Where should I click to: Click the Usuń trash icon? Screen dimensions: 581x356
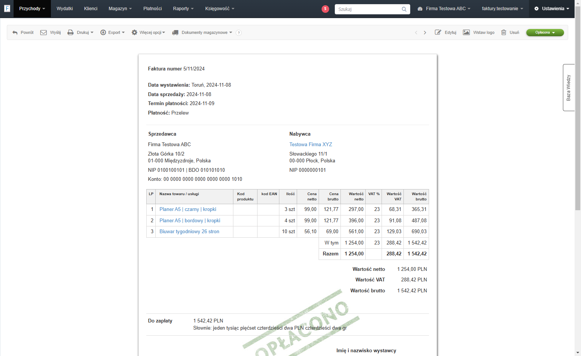504,32
